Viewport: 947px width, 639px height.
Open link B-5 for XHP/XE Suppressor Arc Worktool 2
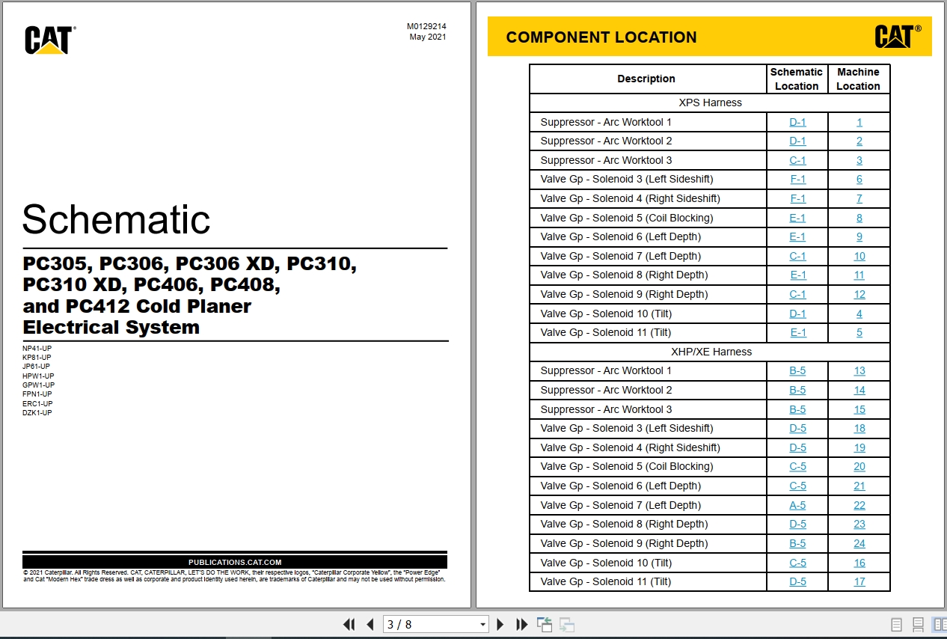coord(797,390)
